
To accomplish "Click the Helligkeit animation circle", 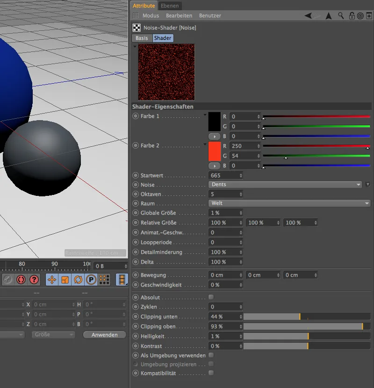I will pyautogui.click(x=136, y=336).
